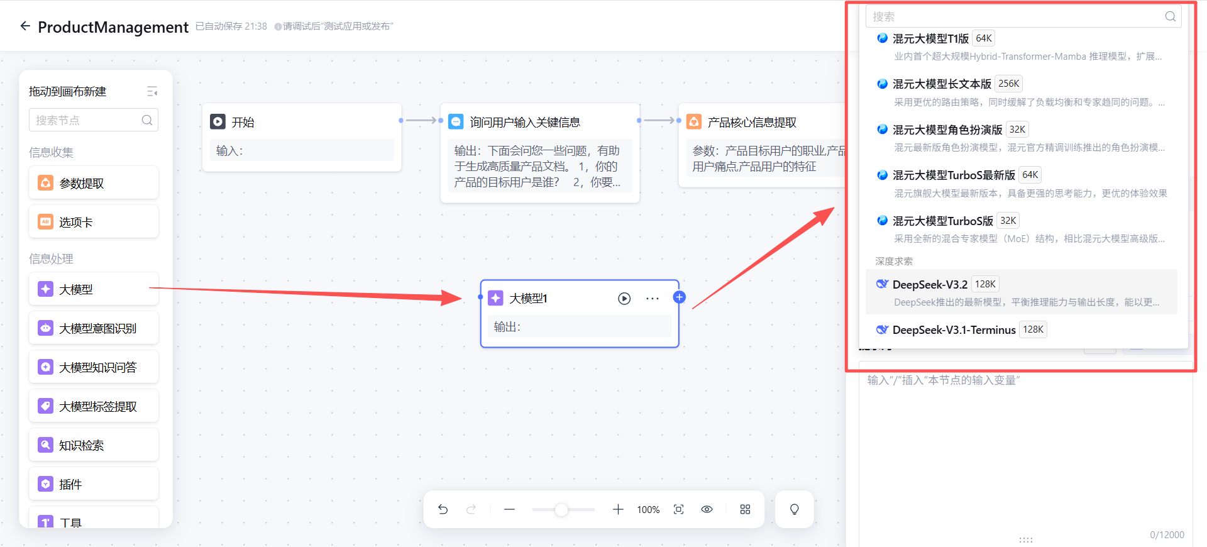Collapse the node sidebar panel
The height and width of the screenshot is (547, 1207).
pos(152,92)
